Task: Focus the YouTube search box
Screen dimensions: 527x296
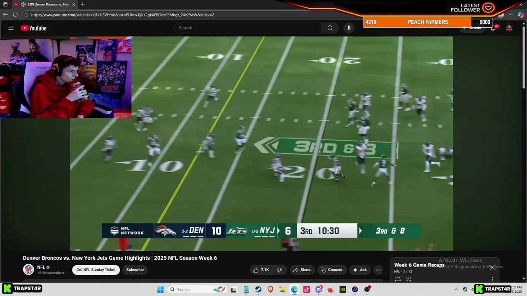Action: pyautogui.click(x=248, y=28)
